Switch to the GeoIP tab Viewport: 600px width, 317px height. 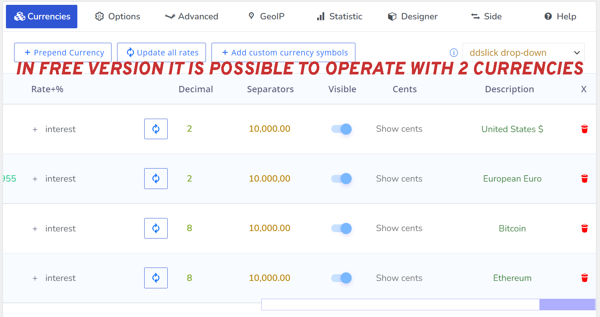coord(266,16)
